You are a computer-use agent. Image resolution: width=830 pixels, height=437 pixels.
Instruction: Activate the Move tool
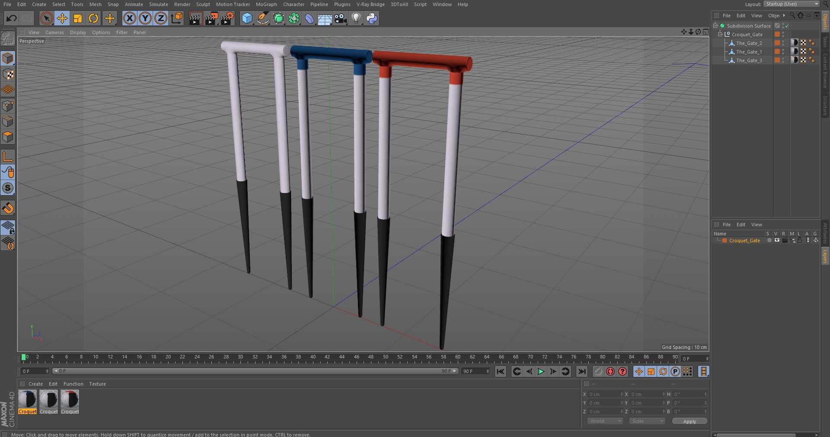(x=62, y=18)
